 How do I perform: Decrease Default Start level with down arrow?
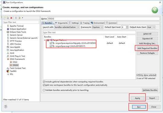tap(127, 28)
